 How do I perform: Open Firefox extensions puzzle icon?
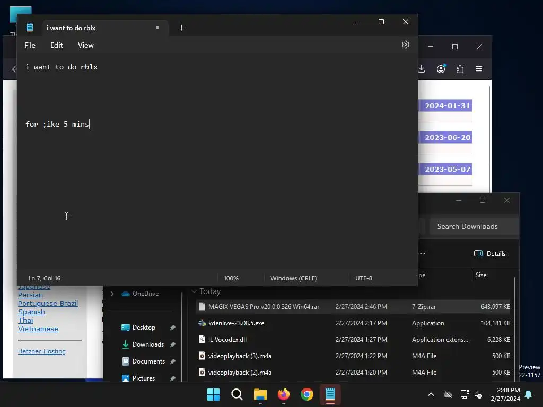460,69
